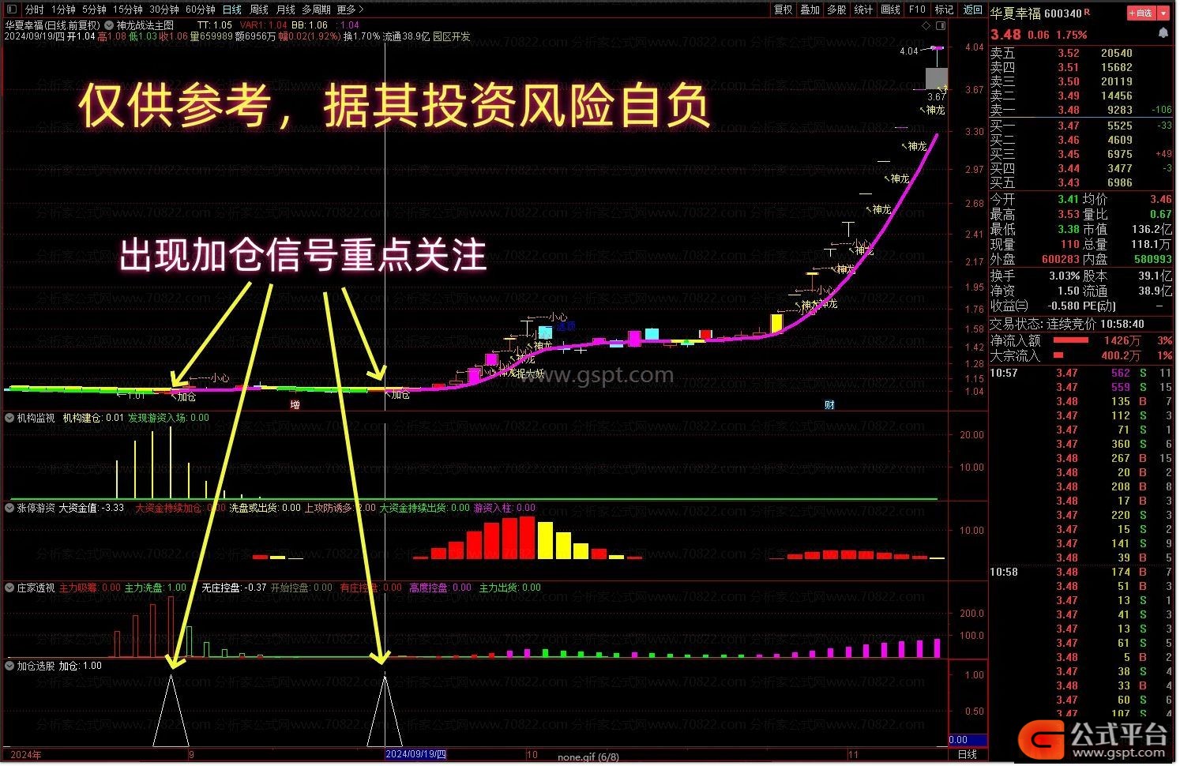Open the 统计 statistics tool
1180x766 pixels.
[863, 9]
